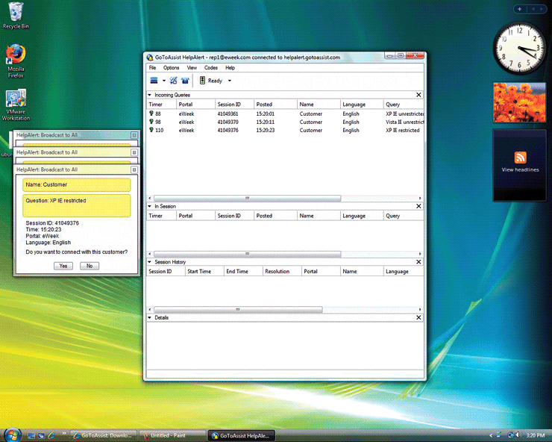Image resolution: width=552 pixels, height=442 pixels.
Task: Click the connection settings icon in the toolbar
Action: (173, 81)
